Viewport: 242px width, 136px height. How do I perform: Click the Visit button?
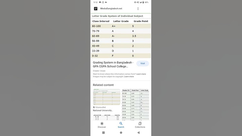tap(143, 63)
